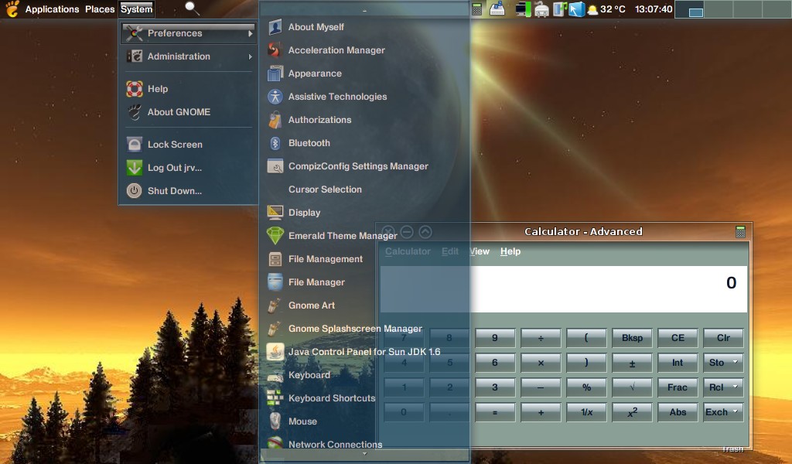792x464 pixels.
Task: Open the system monitor computer panel icon
Action: pos(524,9)
